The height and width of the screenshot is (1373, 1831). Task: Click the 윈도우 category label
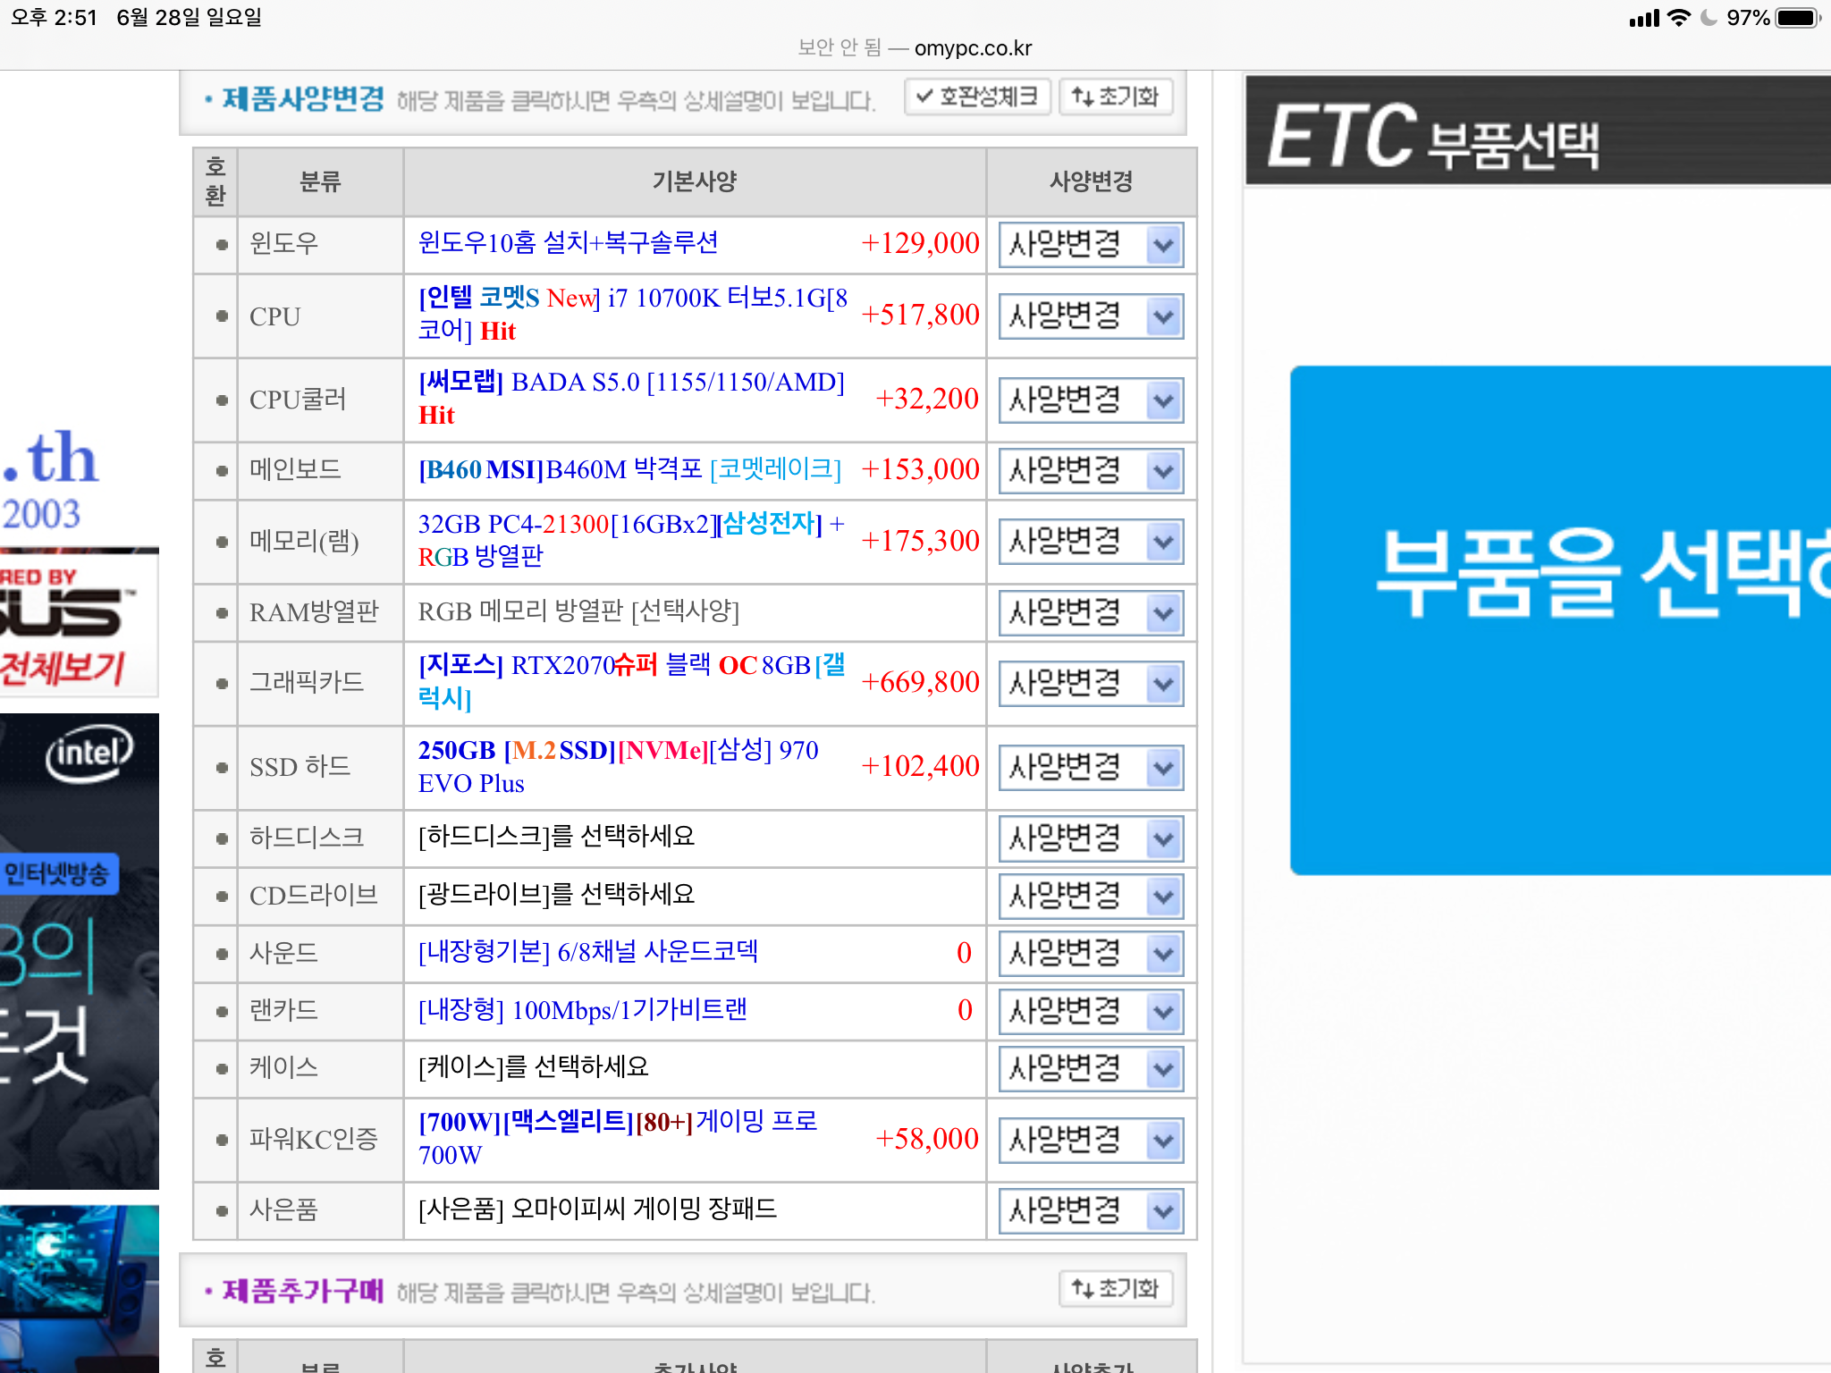[283, 242]
